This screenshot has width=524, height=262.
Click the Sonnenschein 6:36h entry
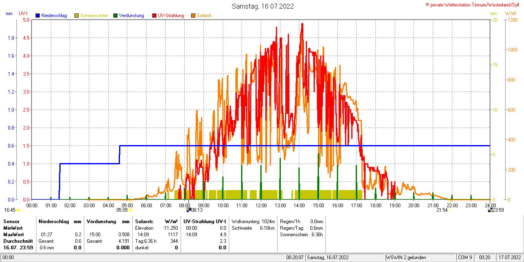pos(301,235)
